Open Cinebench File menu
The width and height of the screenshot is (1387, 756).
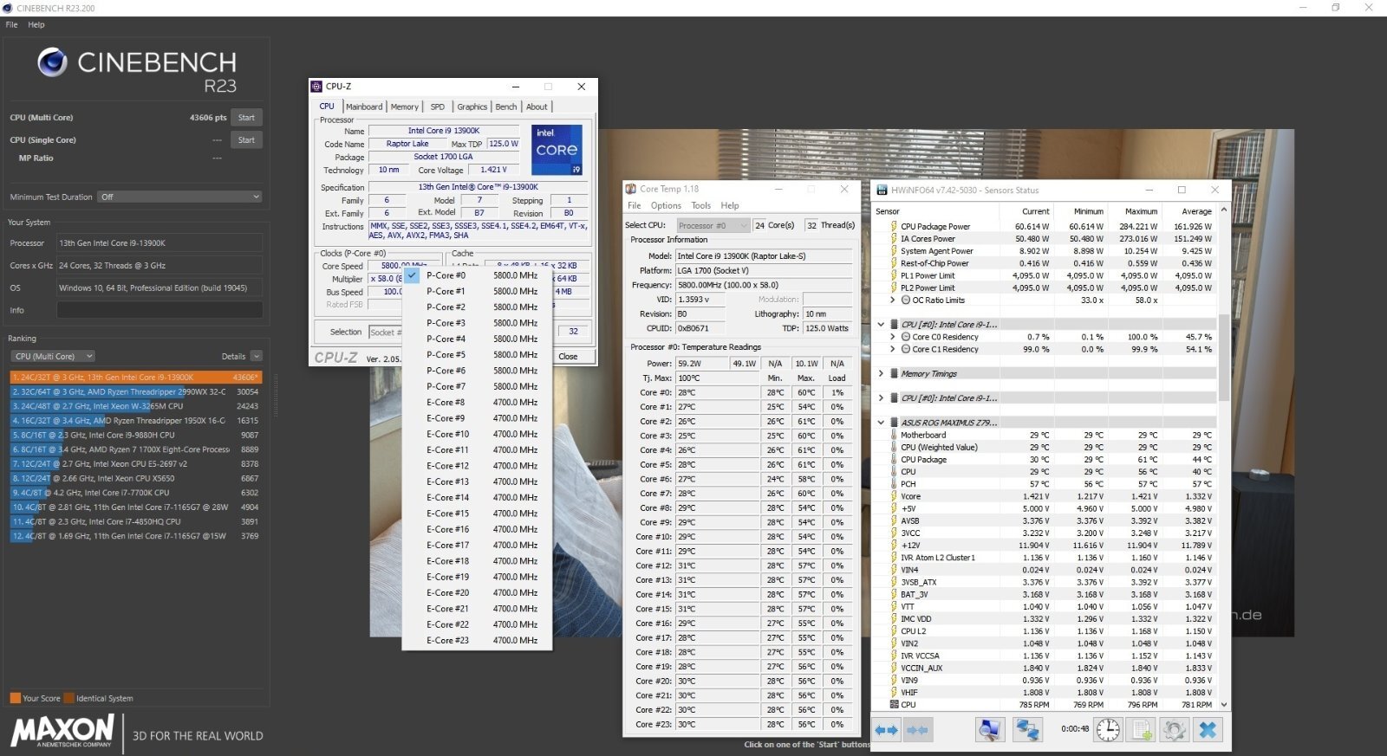click(x=11, y=24)
